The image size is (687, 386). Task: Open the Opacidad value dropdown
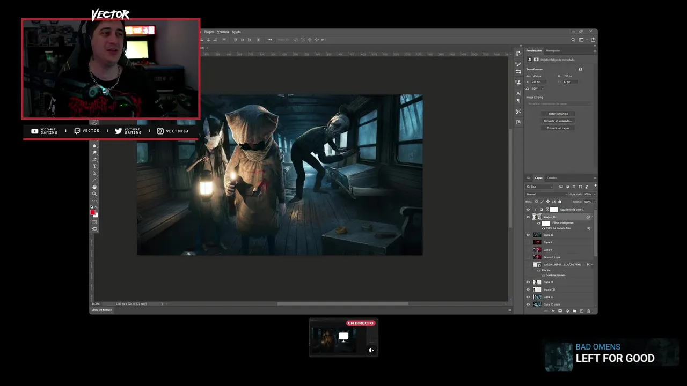click(595, 194)
